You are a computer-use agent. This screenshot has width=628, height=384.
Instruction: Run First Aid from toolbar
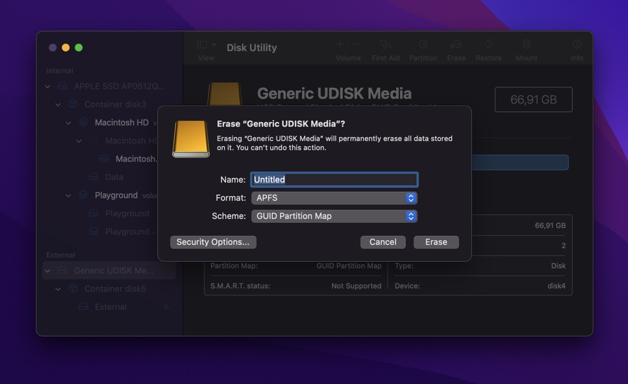[x=385, y=44]
